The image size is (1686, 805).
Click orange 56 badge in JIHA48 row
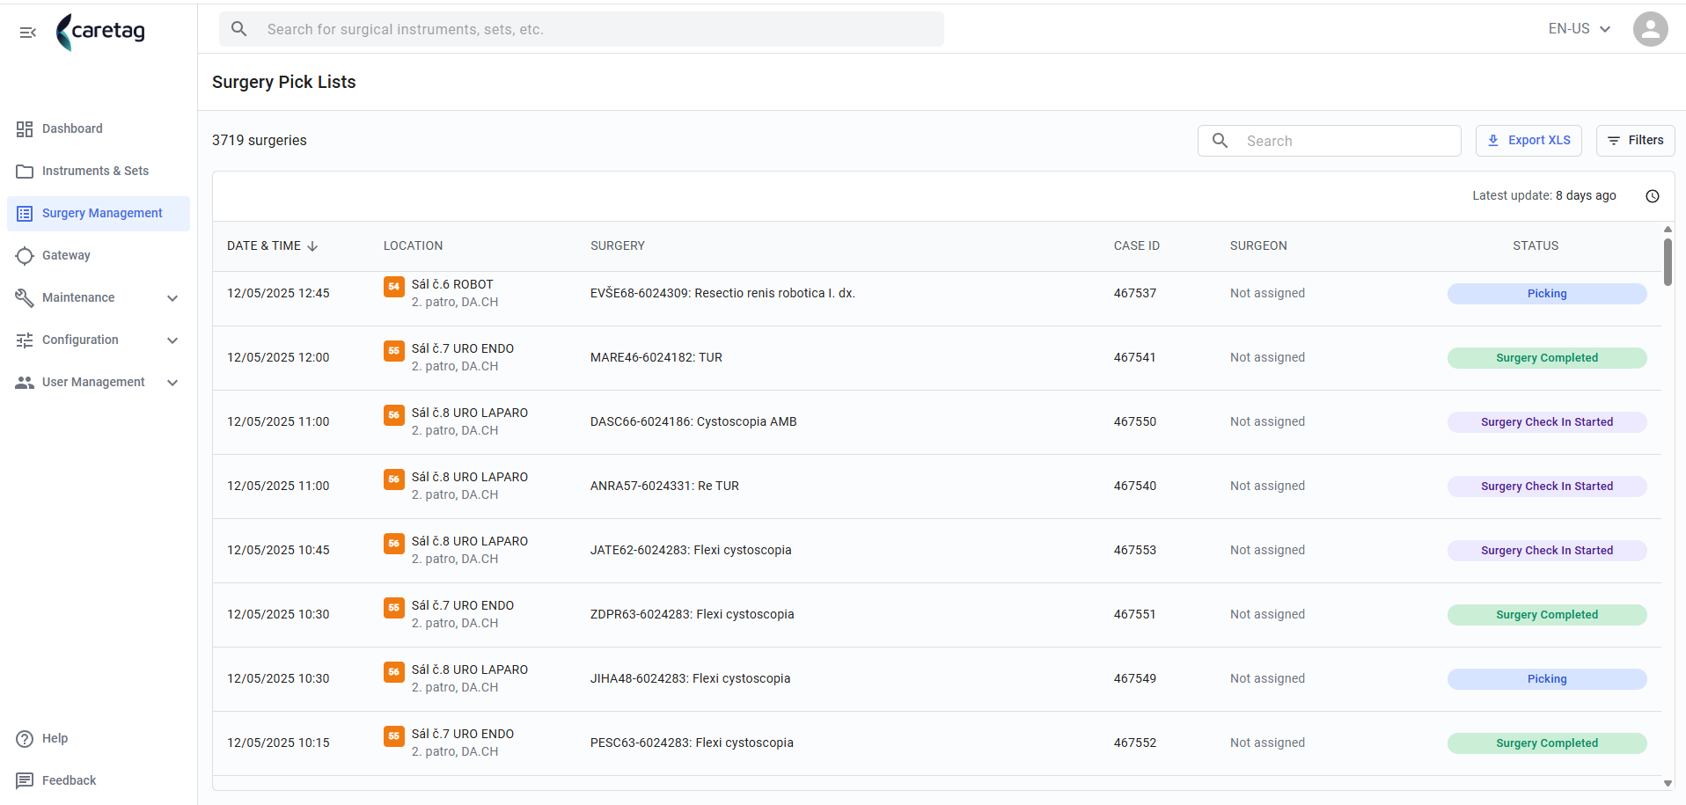coord(394,671)
